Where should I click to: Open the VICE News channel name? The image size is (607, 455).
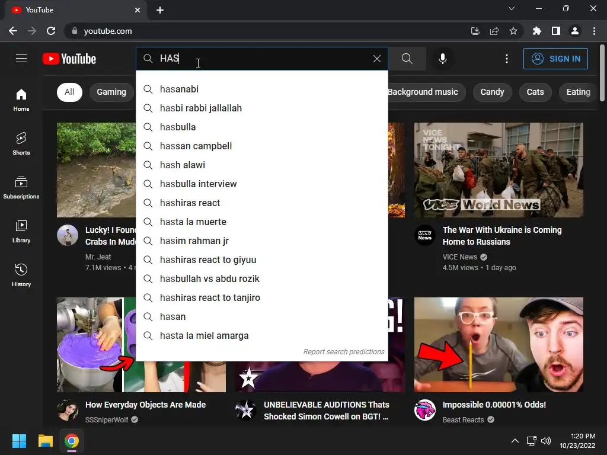pos(460,257)
